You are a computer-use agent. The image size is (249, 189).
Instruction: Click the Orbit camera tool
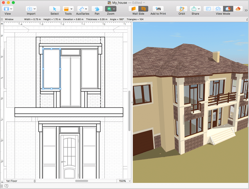pos(182,9)
